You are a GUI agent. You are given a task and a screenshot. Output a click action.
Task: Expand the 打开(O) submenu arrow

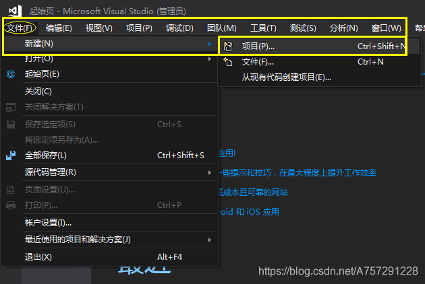tap(210, 59)
